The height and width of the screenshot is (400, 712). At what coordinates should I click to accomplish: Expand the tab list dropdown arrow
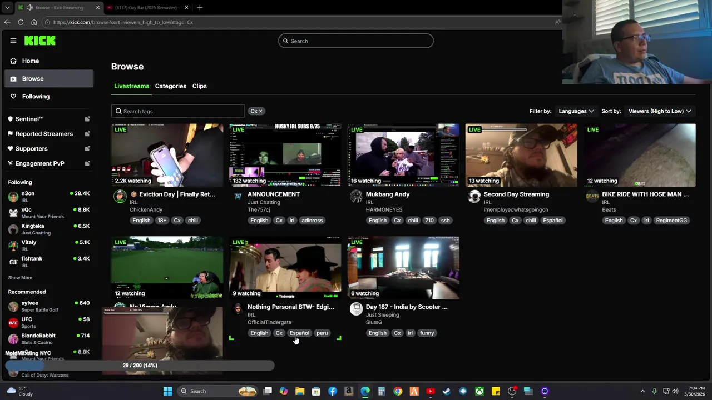[7, 8]
